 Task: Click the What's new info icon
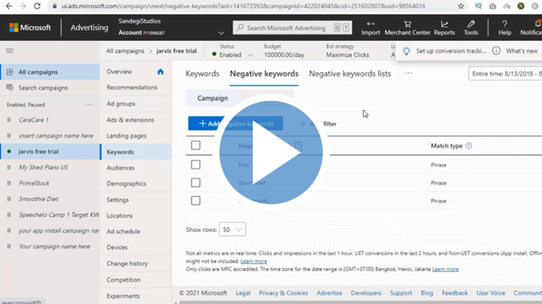click(496, 51)
